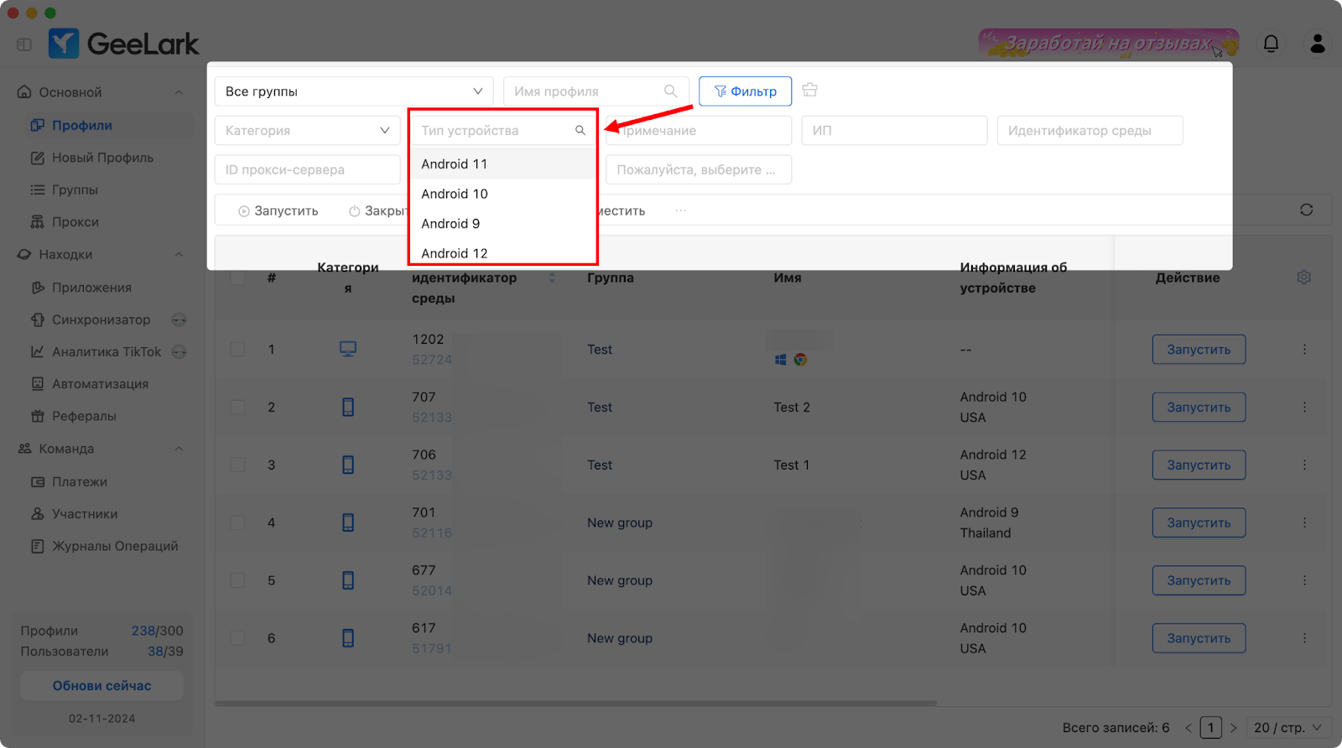This screenshot has height=748, width=1342.
Task: Click the ID прокси-сервера input field
Action: pyautogui.click(x=307, y=169)
